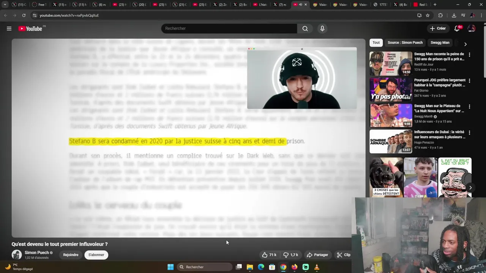Open the tab search dropdown arrow
This screenshot has height=273, width=486.
click(5, 5)
